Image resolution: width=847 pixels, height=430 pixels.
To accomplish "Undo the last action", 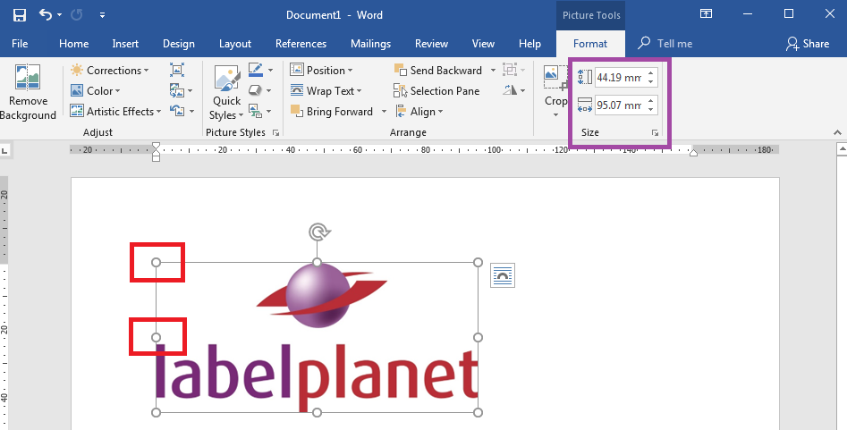I will click(46, 15).
